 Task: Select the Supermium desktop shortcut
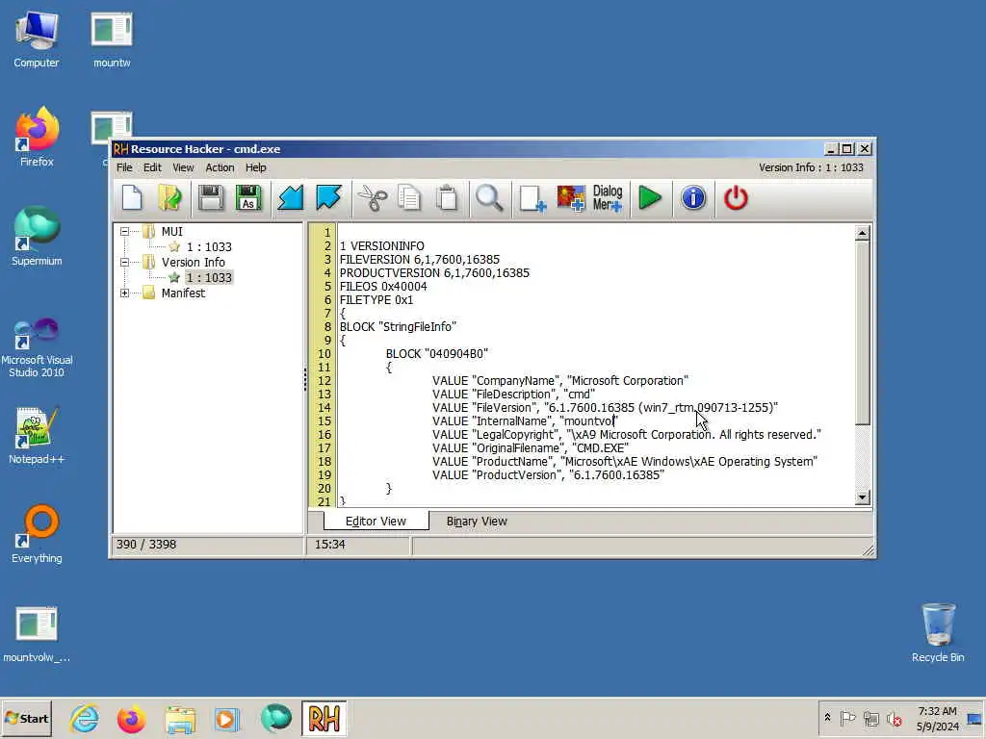(x=37, y=237)
